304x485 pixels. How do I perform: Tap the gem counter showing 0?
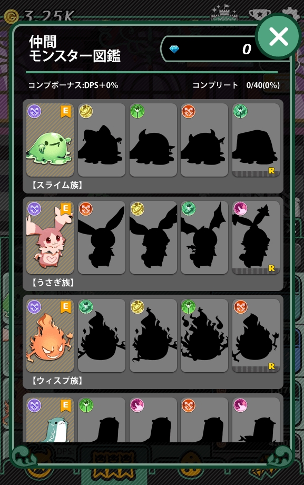210,49
